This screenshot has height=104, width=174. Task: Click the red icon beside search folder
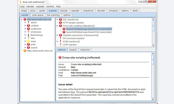(x=28, y=47)
